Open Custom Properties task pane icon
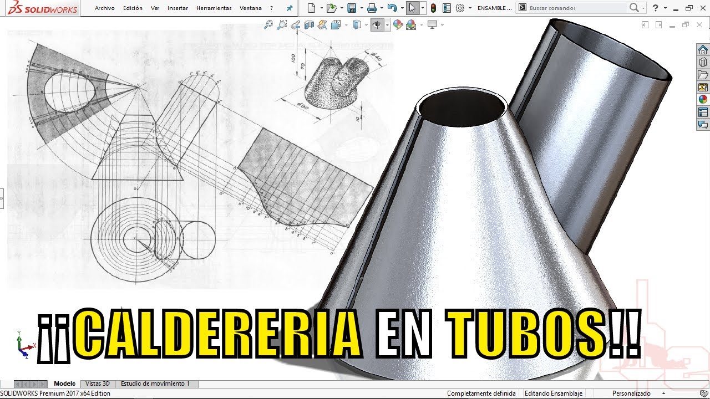 coord(703,112)
